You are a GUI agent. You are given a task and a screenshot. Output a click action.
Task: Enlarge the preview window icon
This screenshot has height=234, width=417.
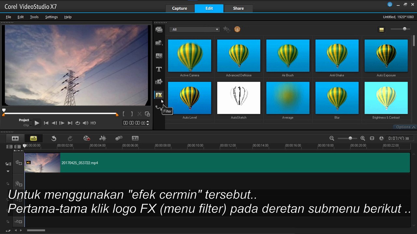click(147, 114)
